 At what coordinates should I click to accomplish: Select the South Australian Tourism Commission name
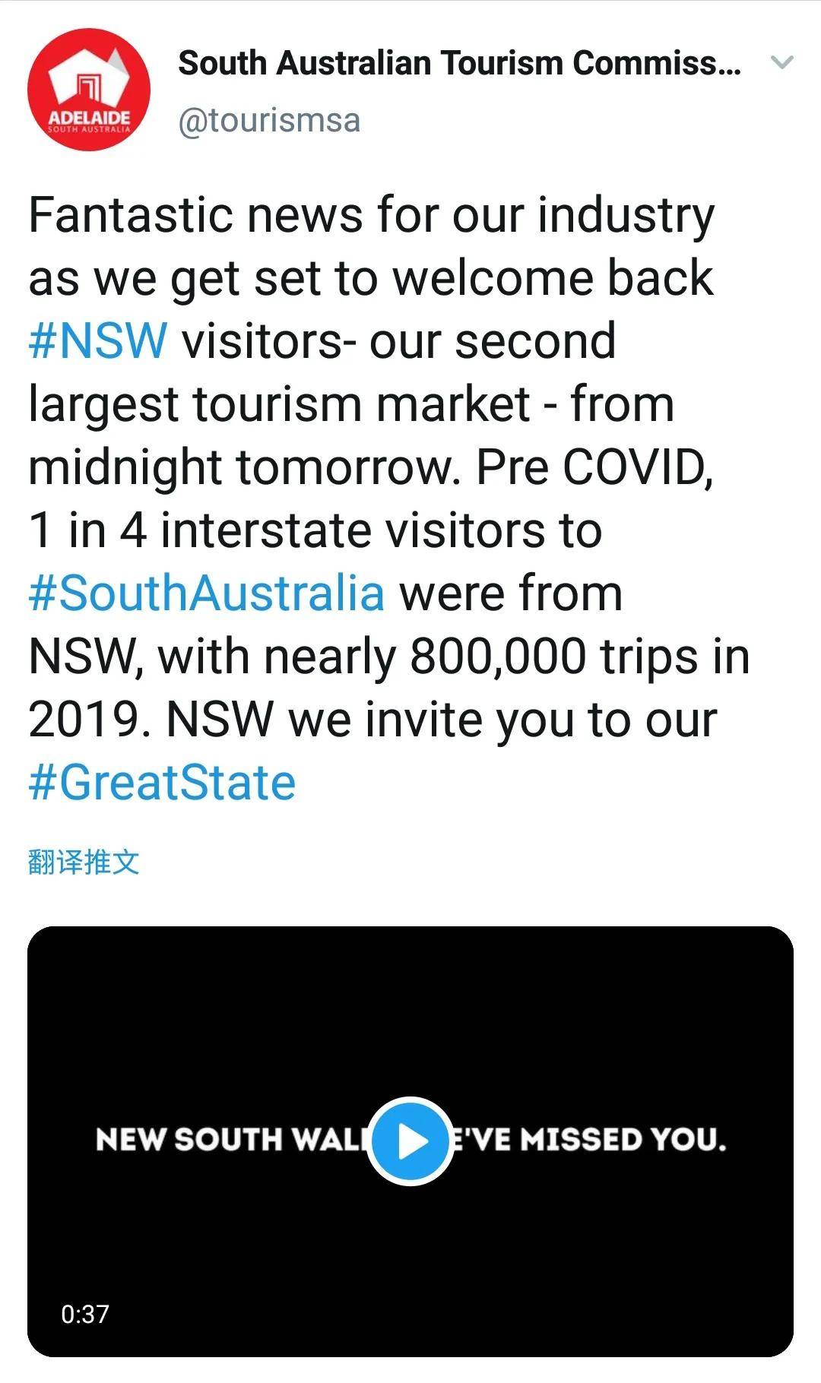tap(459, 63)
